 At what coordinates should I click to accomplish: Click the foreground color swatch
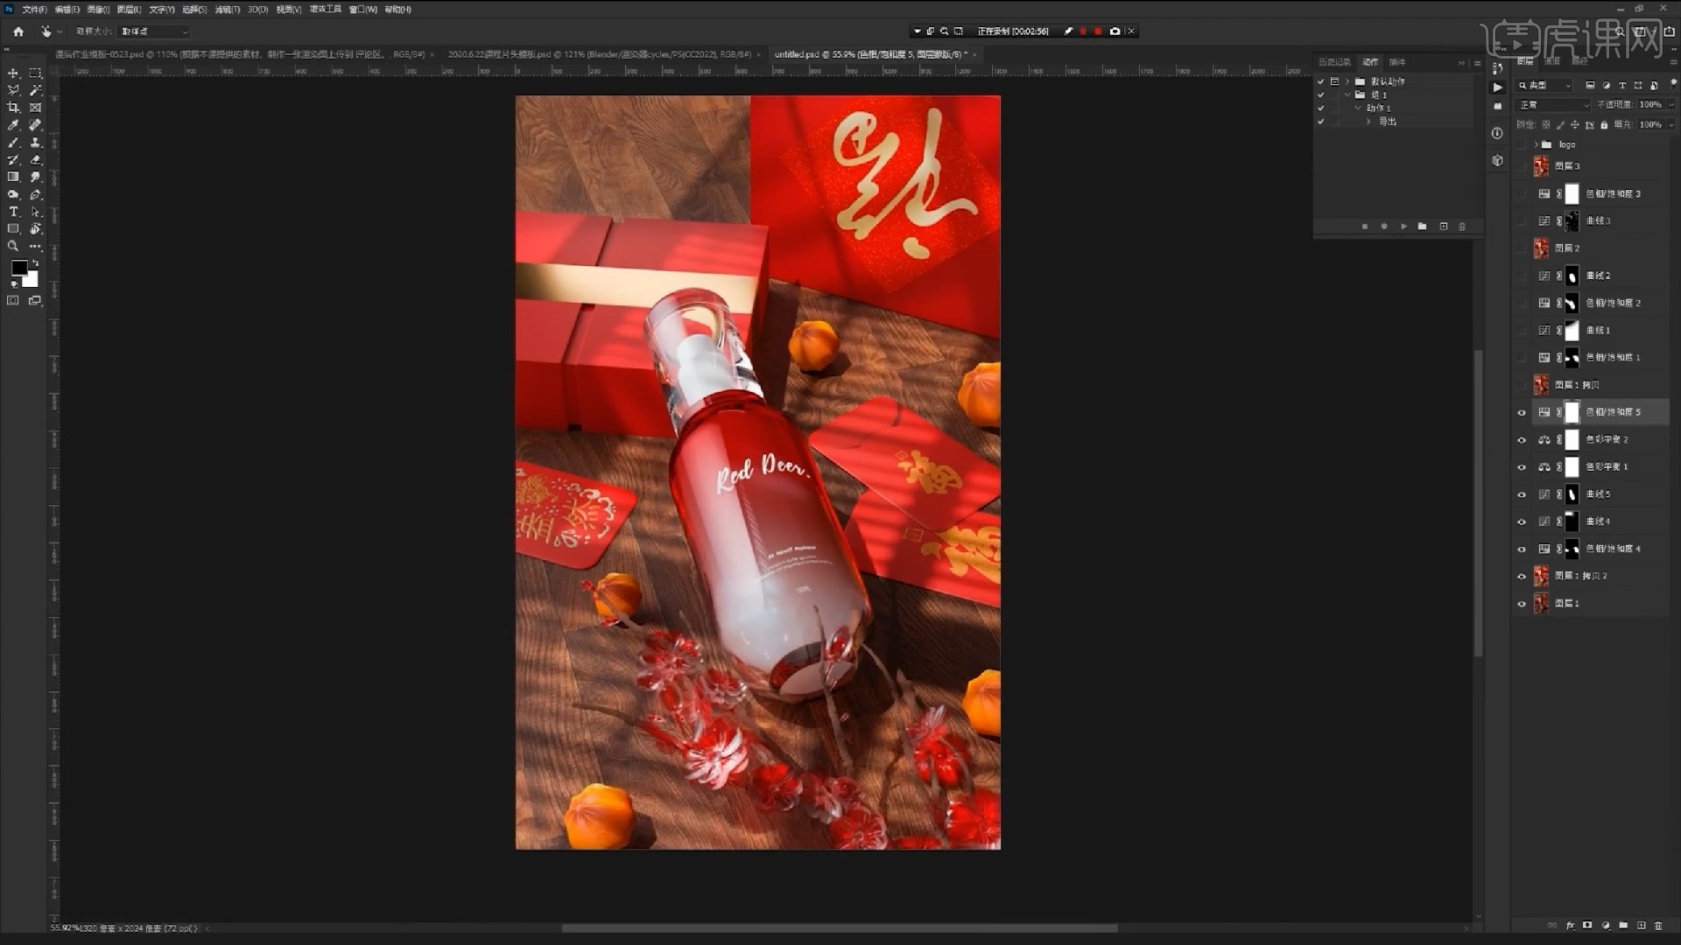19,269
